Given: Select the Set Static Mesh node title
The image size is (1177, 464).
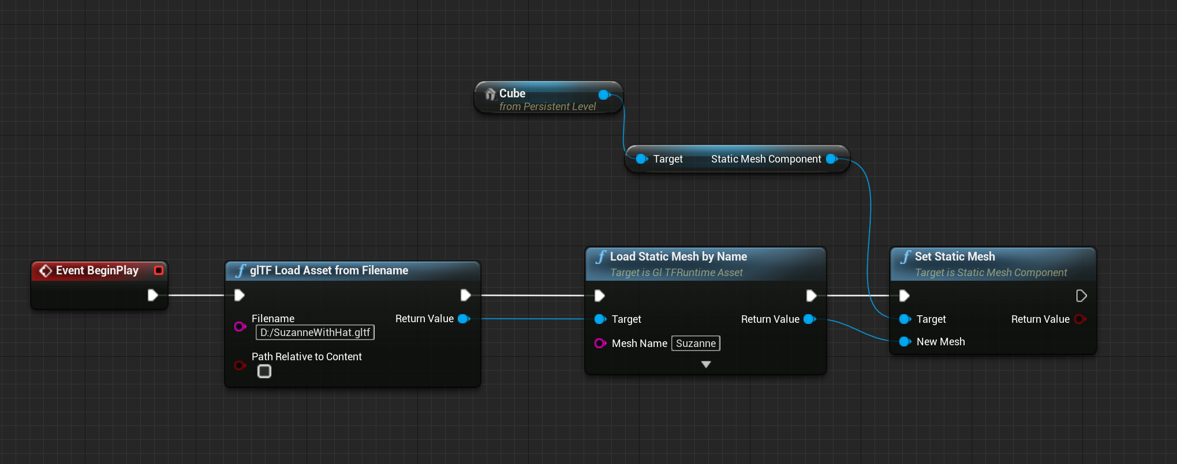Looking at the screenshot, I should 954,256.
